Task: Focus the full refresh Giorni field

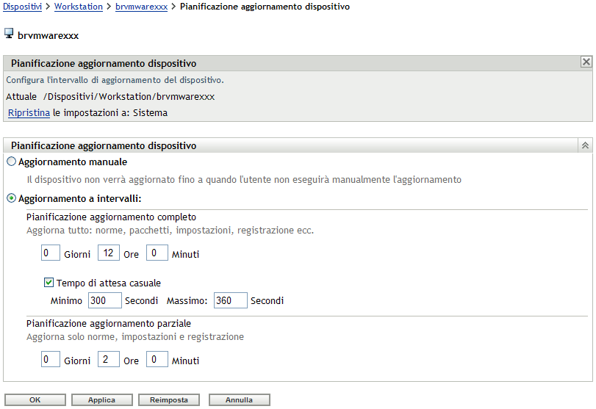Action: point(50,253)
